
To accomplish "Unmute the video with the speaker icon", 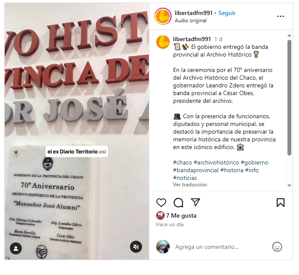I will pyautogui.click(x=136, y=247).
